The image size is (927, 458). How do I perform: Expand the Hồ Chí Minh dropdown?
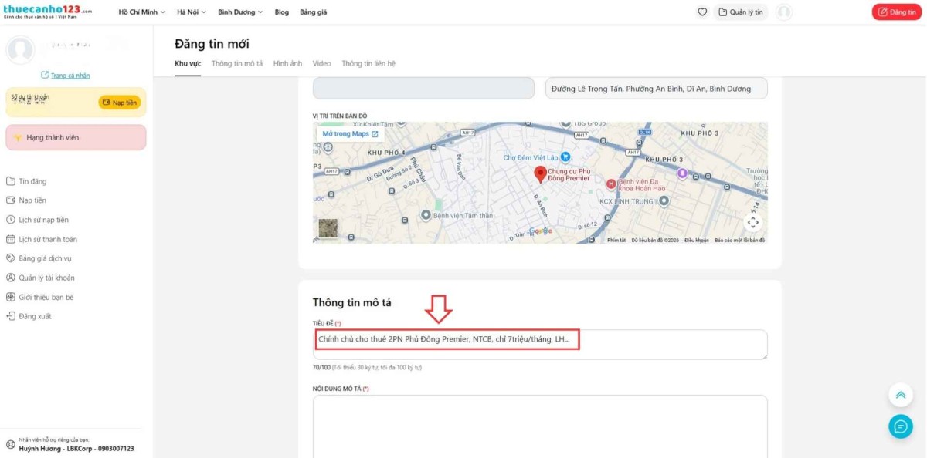point(142,12)
